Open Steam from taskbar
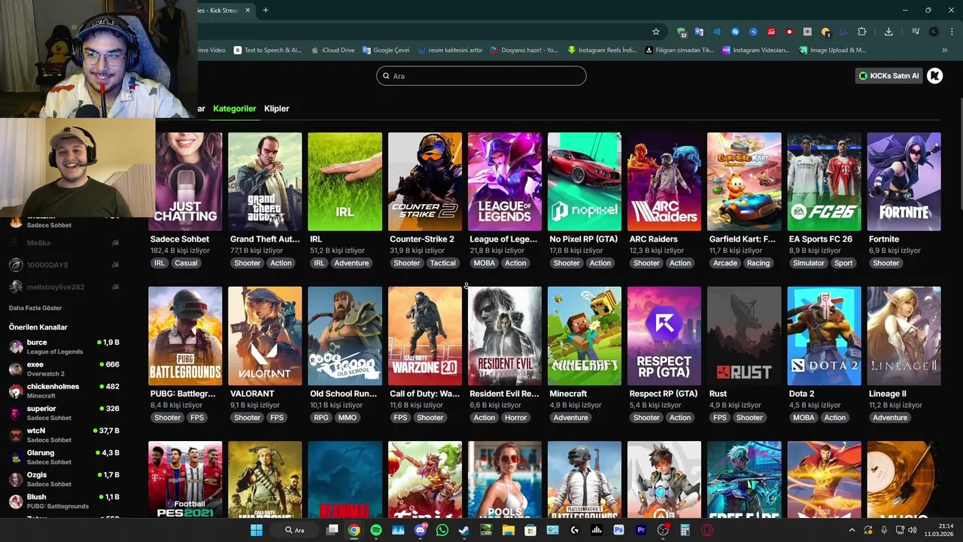The width and height of the screenshot is (963, 542). click(x=464, y=530)
